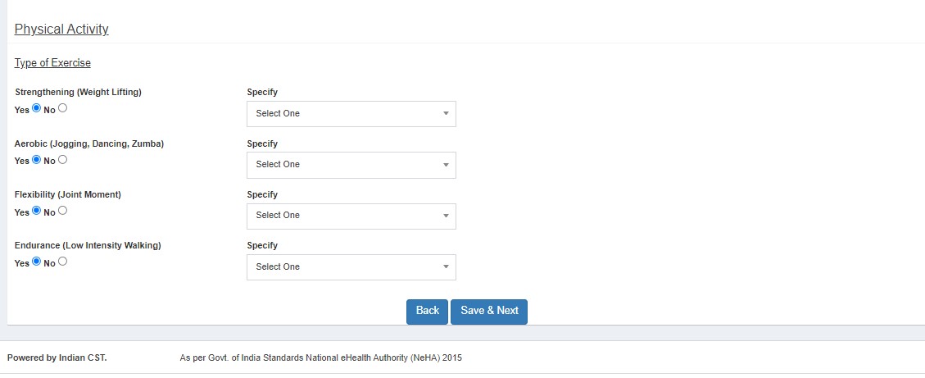Click the arrow on Endurance dropdown
Screen dimensions: 925x378
[x=446, y=267]
